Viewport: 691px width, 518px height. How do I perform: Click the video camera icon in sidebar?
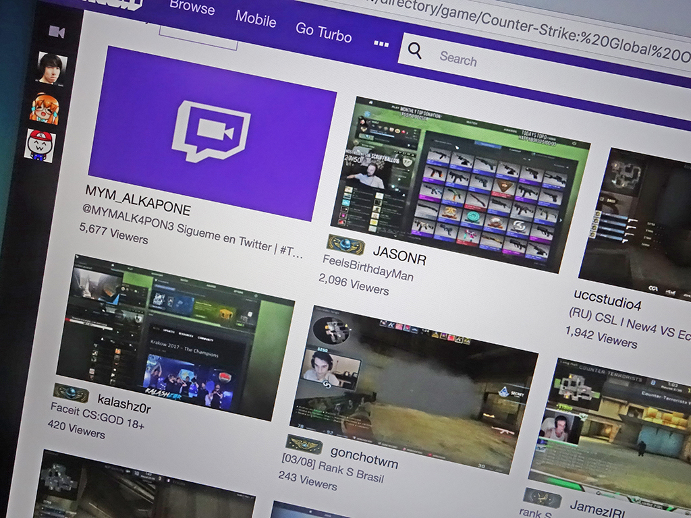[x=57, y=32]
